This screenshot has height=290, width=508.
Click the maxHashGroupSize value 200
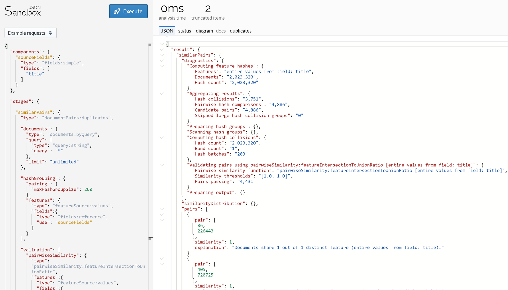pos(88,189)
